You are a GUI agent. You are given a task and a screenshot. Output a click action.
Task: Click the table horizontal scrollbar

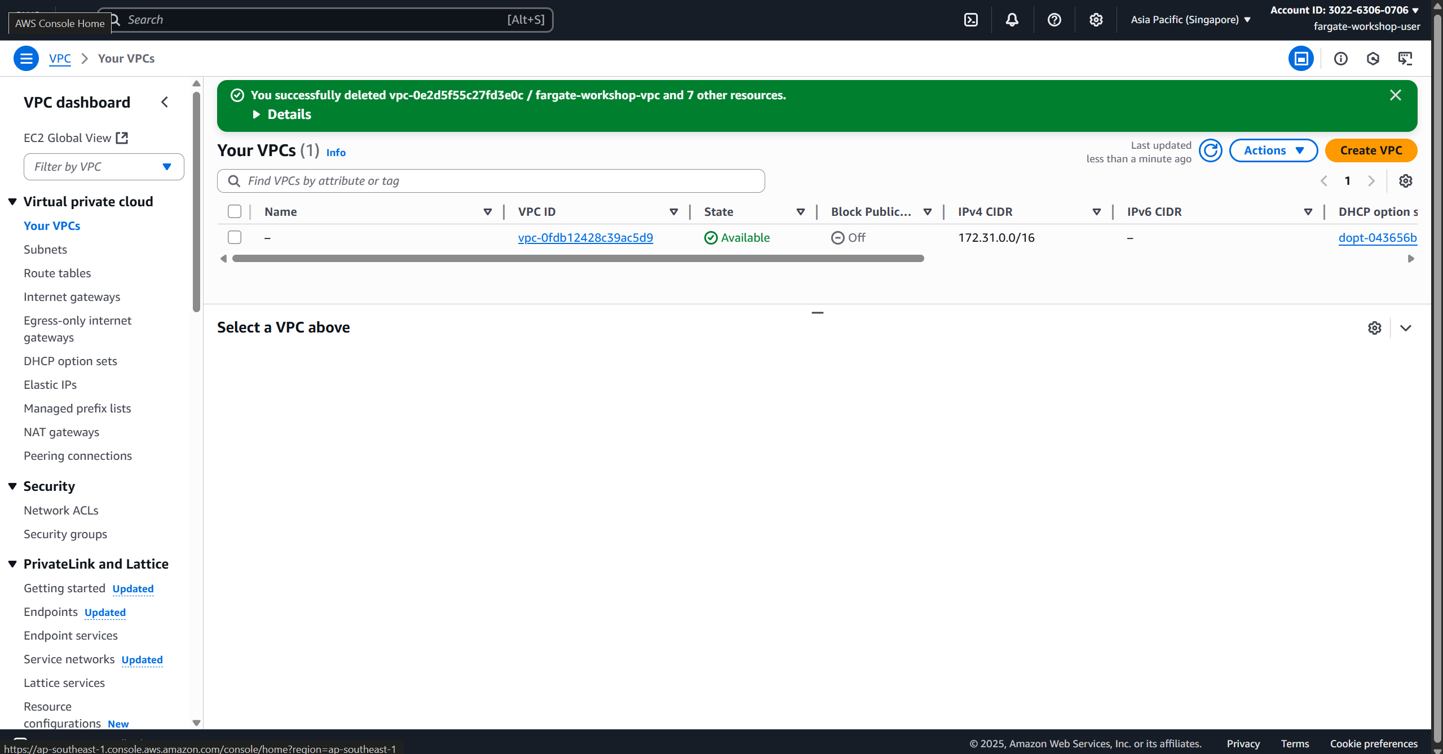pos(578,259)
